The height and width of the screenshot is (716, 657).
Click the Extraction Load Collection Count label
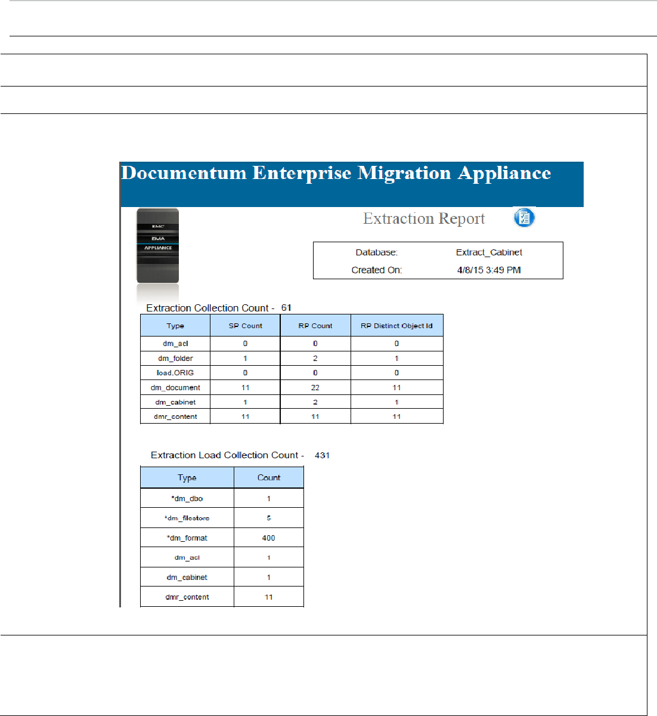click(x=227, y=455)
